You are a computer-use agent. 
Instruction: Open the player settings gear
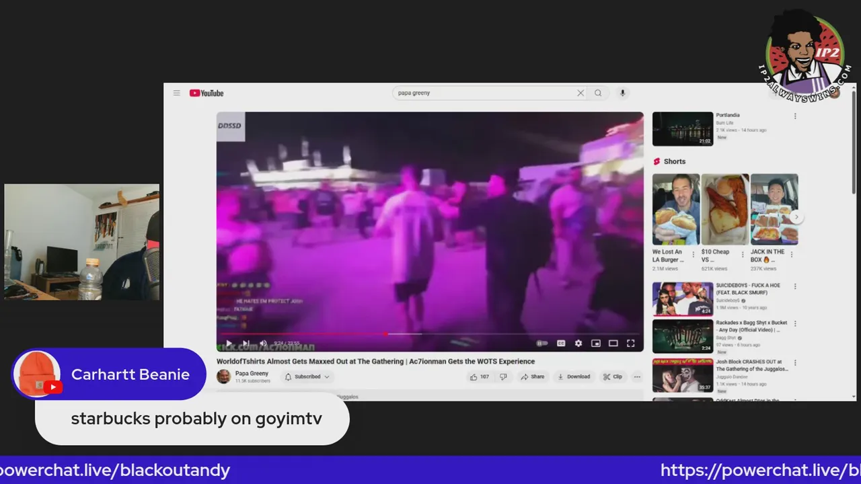pos(578,344)
